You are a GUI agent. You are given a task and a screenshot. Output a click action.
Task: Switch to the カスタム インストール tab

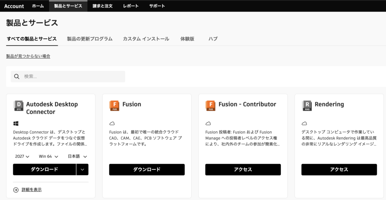click(x=146, y=39)
